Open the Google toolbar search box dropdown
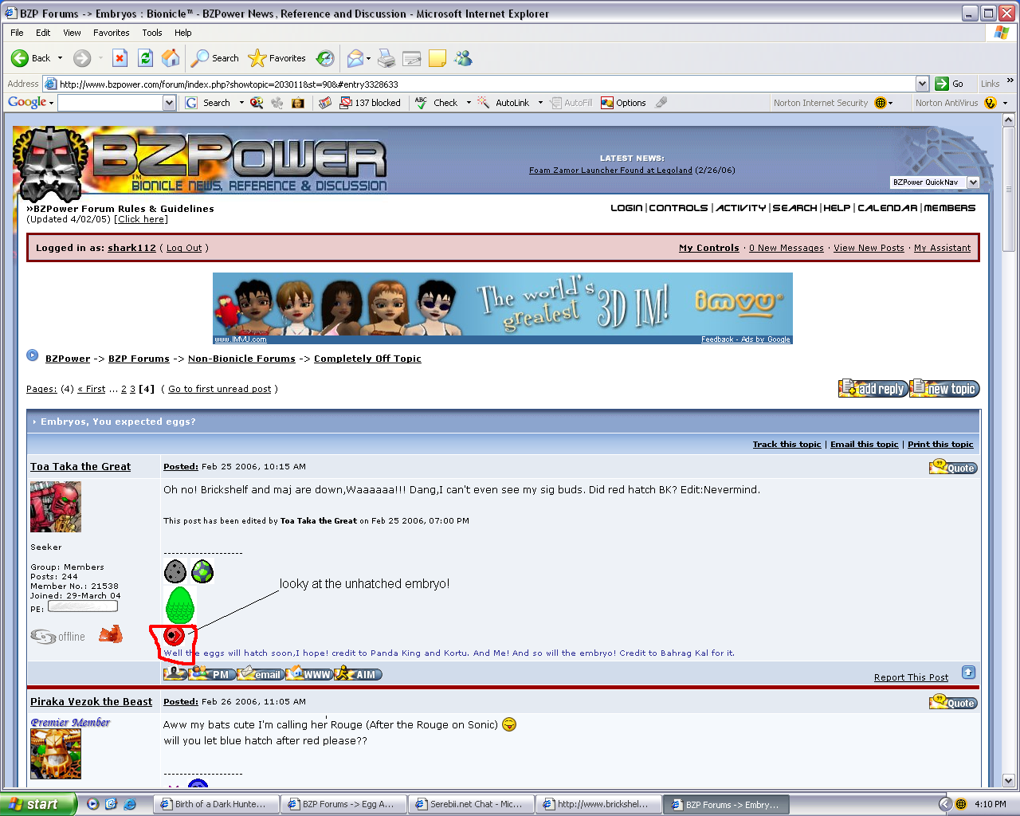 pos(169,103)
